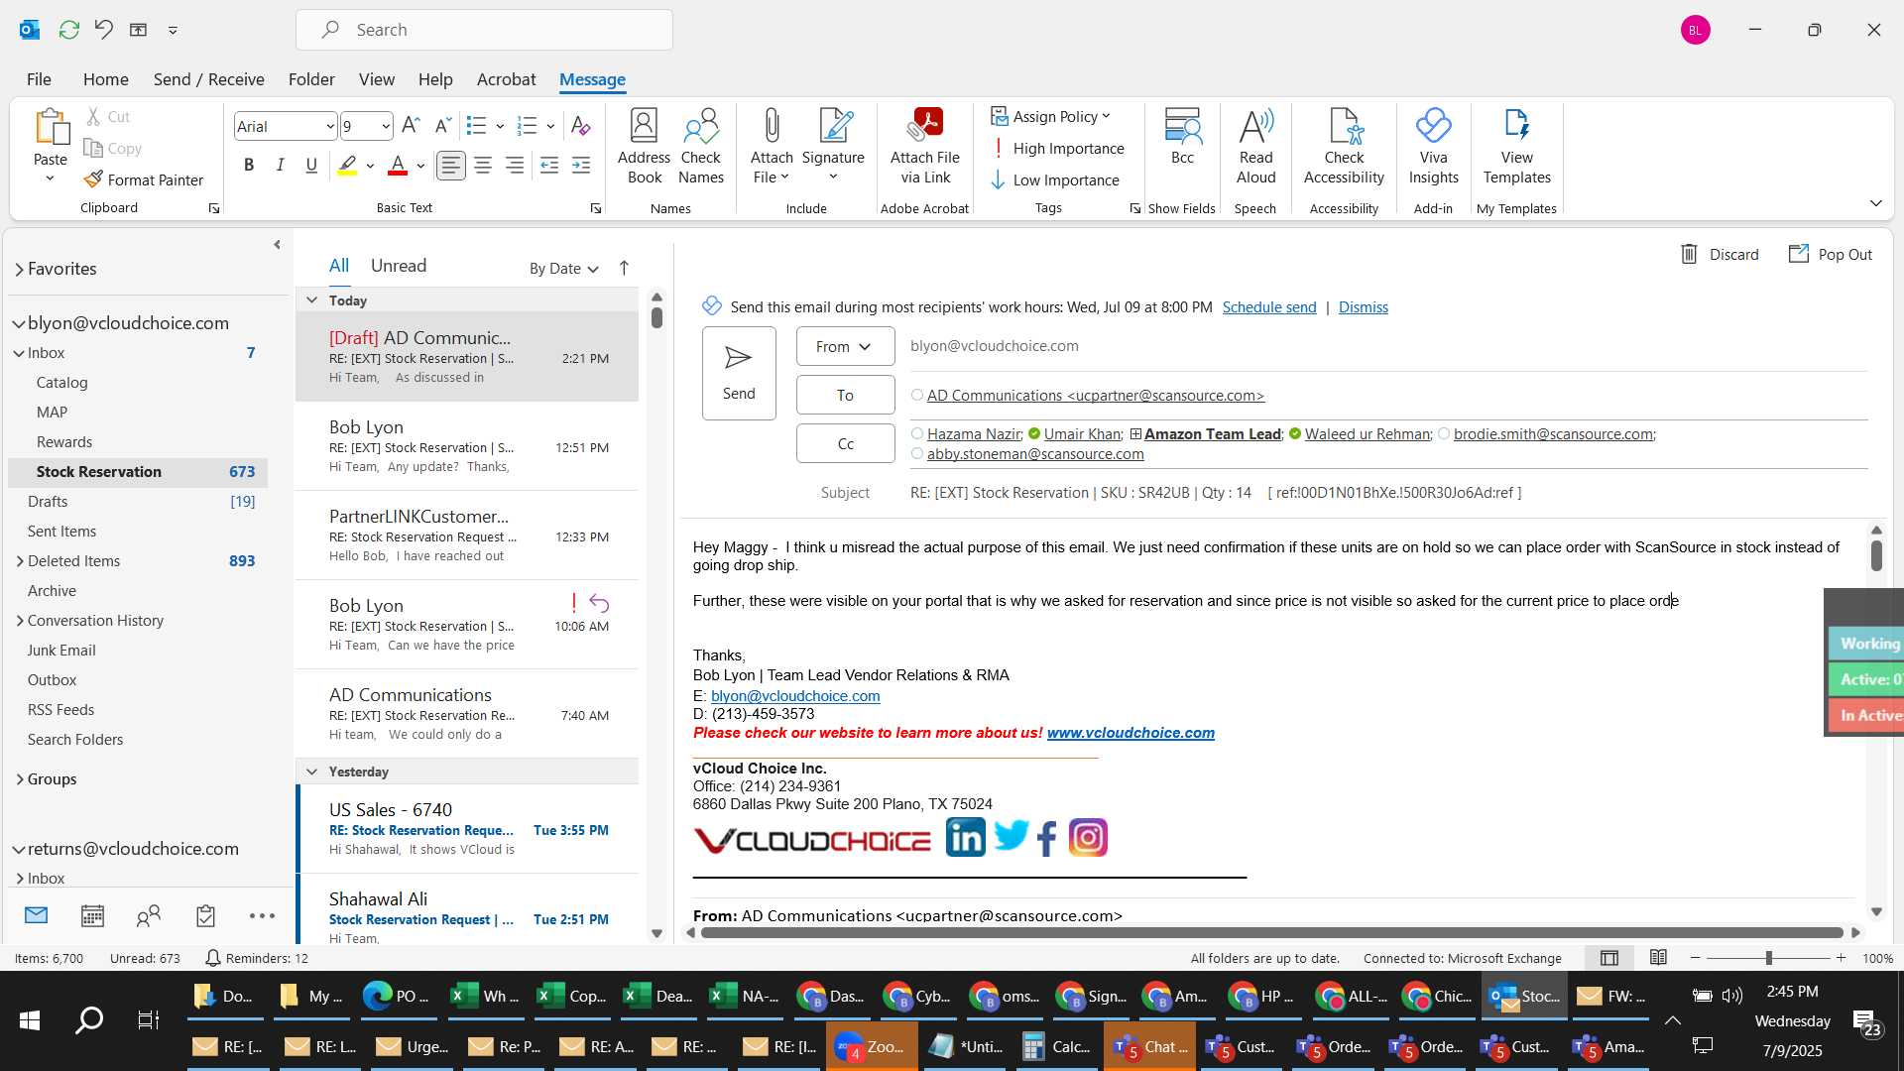Click in the Search box
The width and height of the screenshot is (1904, 1071).
[484, 30]
